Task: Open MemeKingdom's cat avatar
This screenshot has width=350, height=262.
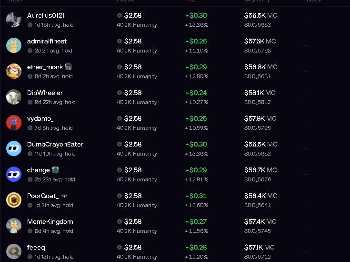Action: 14,226
